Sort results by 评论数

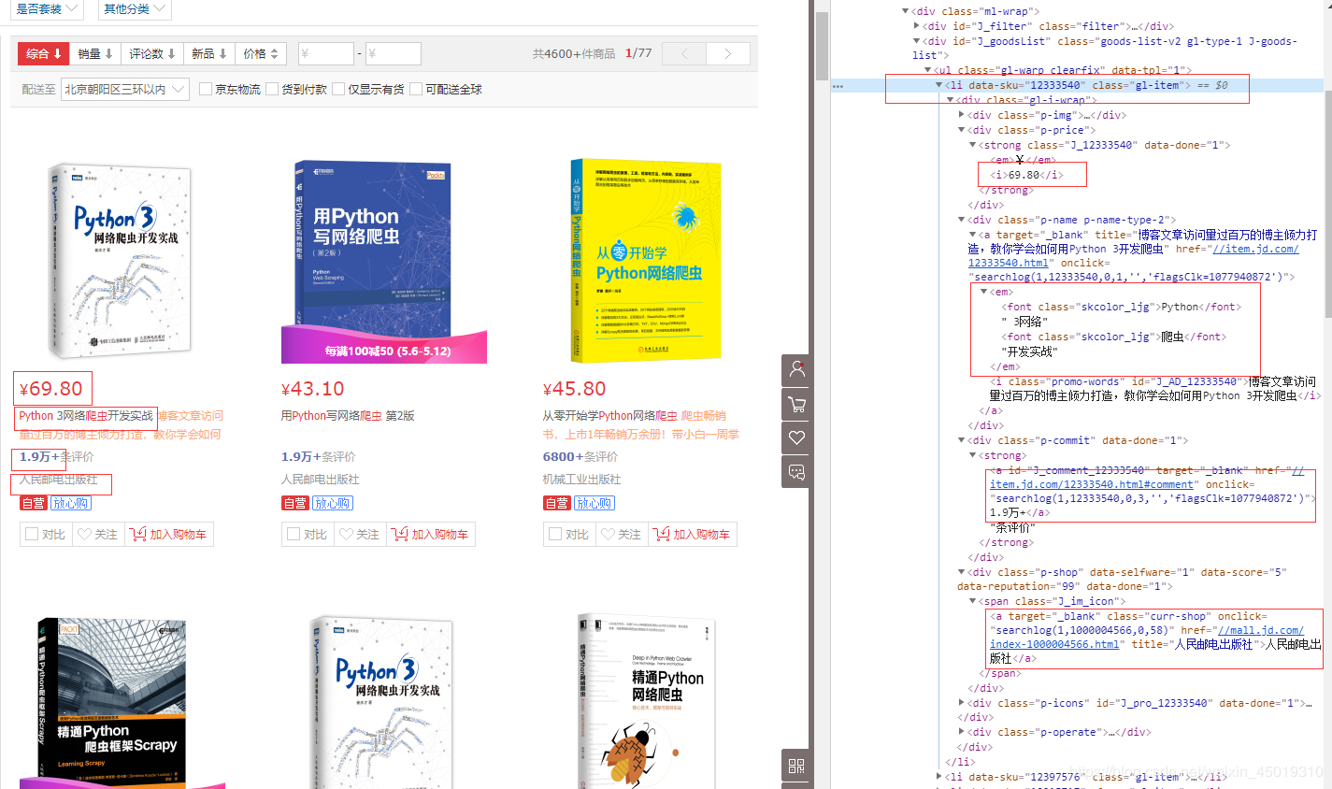pyautogui.click(x=151, y=54)
